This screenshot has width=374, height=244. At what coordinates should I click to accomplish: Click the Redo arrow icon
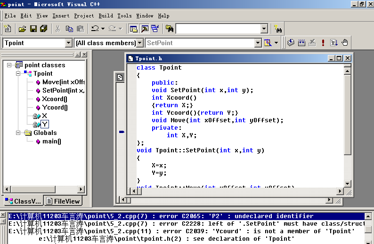coord(112,29)
